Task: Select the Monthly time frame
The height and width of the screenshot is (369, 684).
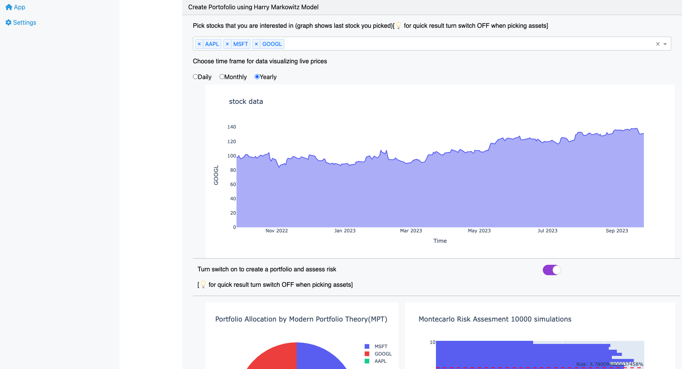Action: [222, 77]
